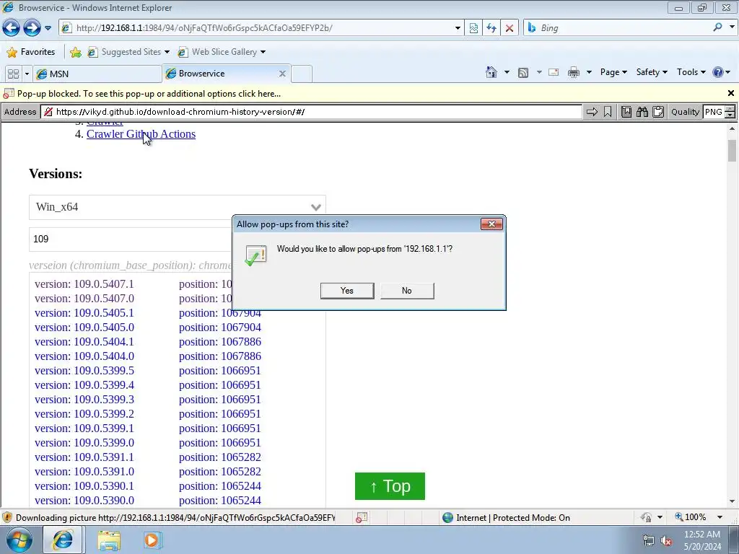Screen dimensions: 739x554
Task: Click the Browservice clipboard icon
Action: (658, 112)
